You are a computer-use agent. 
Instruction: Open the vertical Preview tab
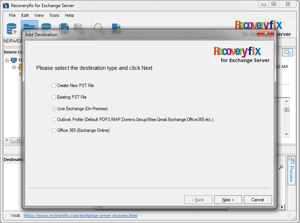(291, 171)
